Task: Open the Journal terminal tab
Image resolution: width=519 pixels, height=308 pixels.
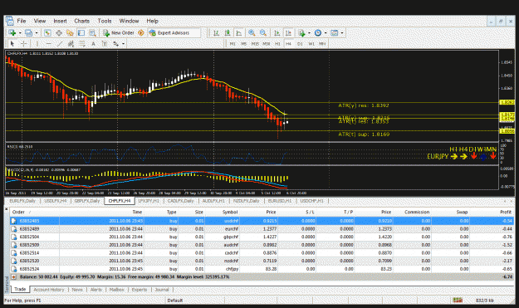Action: click(x=162, y=290)
